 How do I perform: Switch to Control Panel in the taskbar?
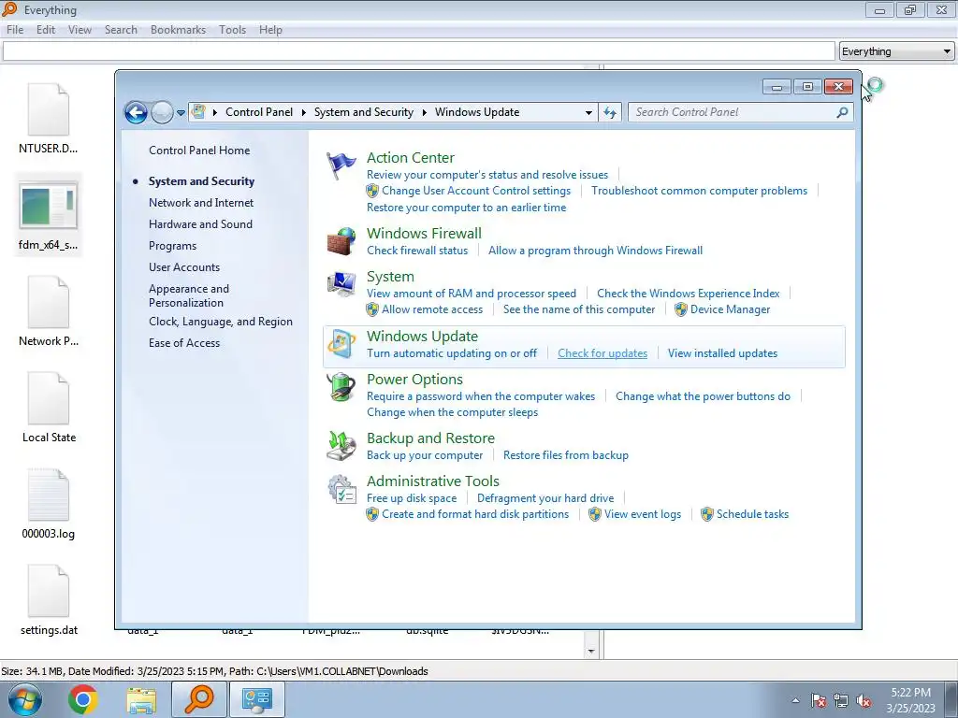click(x=256, y=699)
